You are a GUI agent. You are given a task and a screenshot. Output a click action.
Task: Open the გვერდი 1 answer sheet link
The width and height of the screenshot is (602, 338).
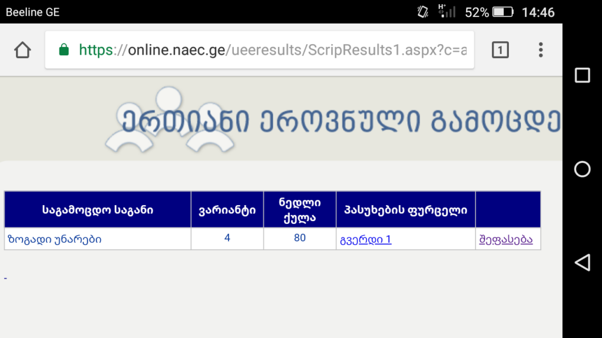click(x=366, y=239)
